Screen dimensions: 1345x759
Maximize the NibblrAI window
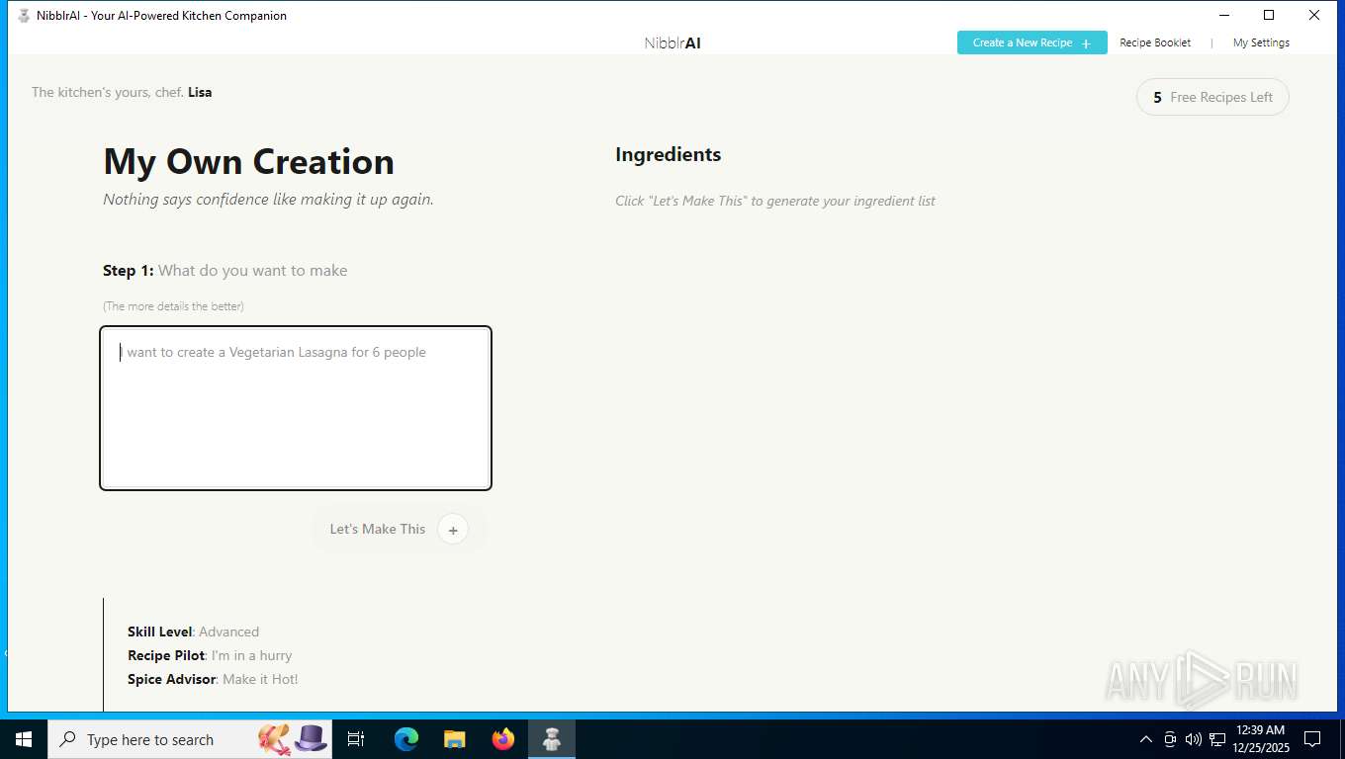coord(1269,15)
